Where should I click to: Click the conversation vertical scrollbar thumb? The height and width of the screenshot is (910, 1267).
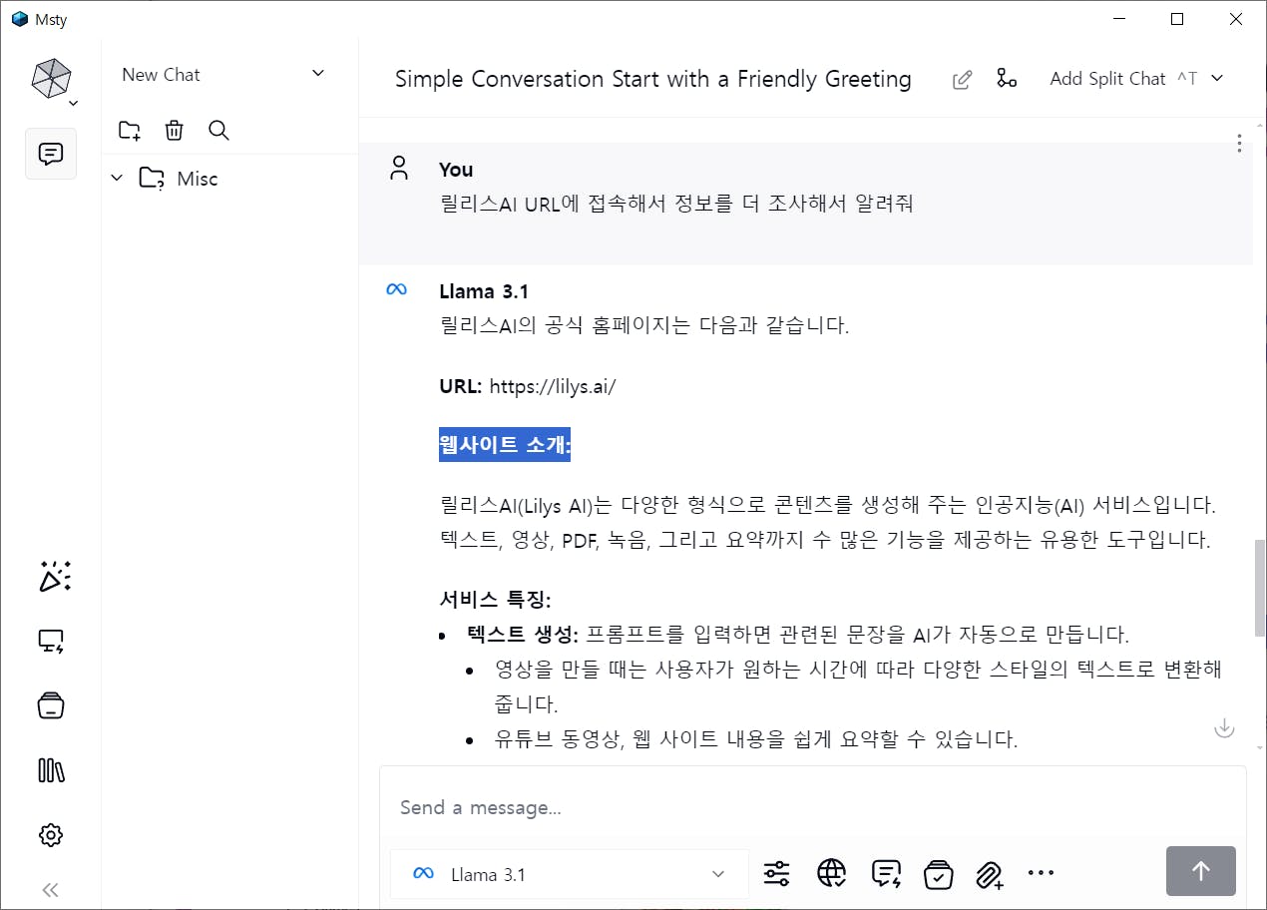1259,588
